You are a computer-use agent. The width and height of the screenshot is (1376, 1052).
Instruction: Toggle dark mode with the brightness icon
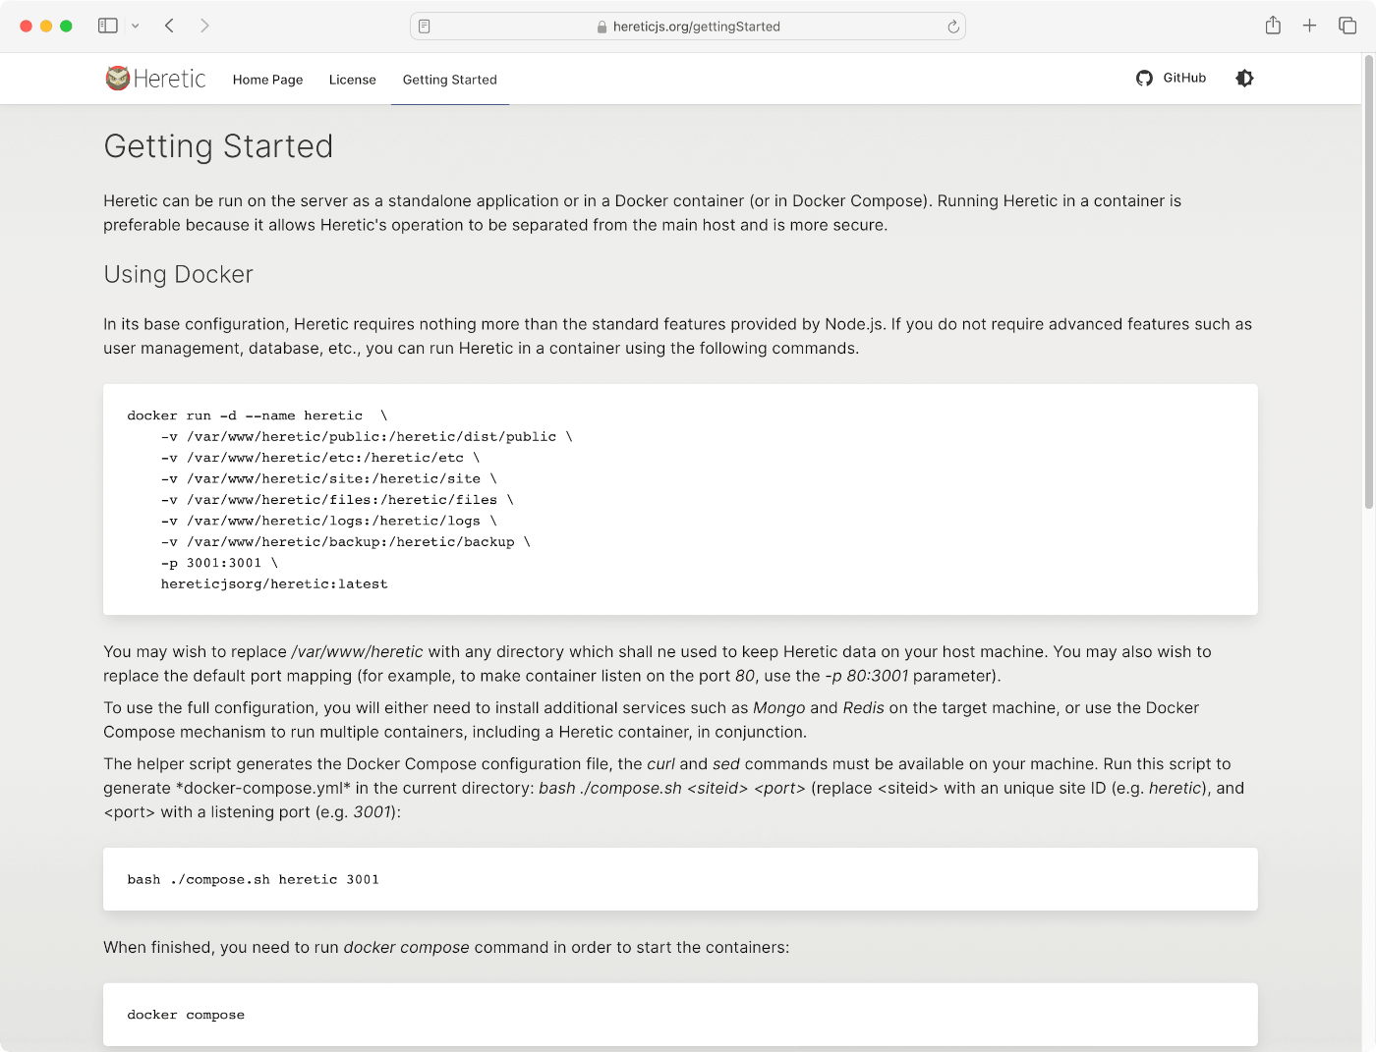(x=1244, y=79)
